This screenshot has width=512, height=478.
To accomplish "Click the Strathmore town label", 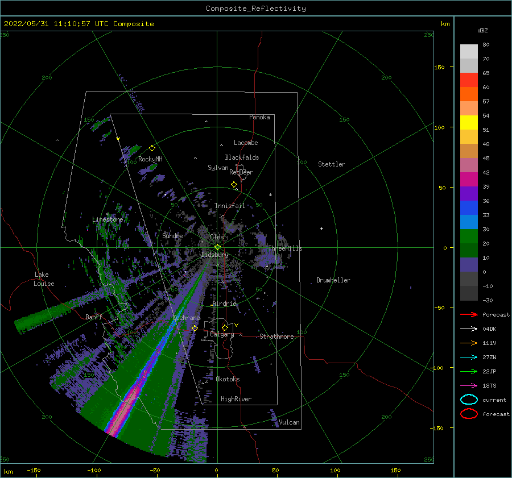I will 276,336.
